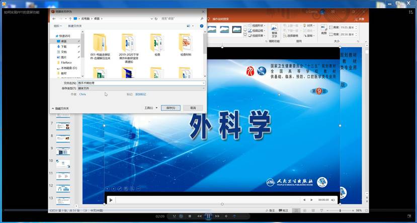The width and height of the screenshot is (417, 223).
Task: Select 教材 folder in navigation pane
Action: 64,73
